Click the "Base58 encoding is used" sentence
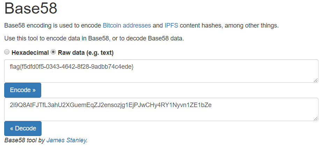The image size is (330, 150). (52, 25)
